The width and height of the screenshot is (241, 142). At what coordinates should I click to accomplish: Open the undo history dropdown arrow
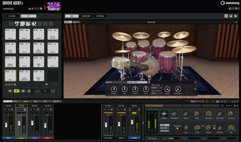coord(233,9)
